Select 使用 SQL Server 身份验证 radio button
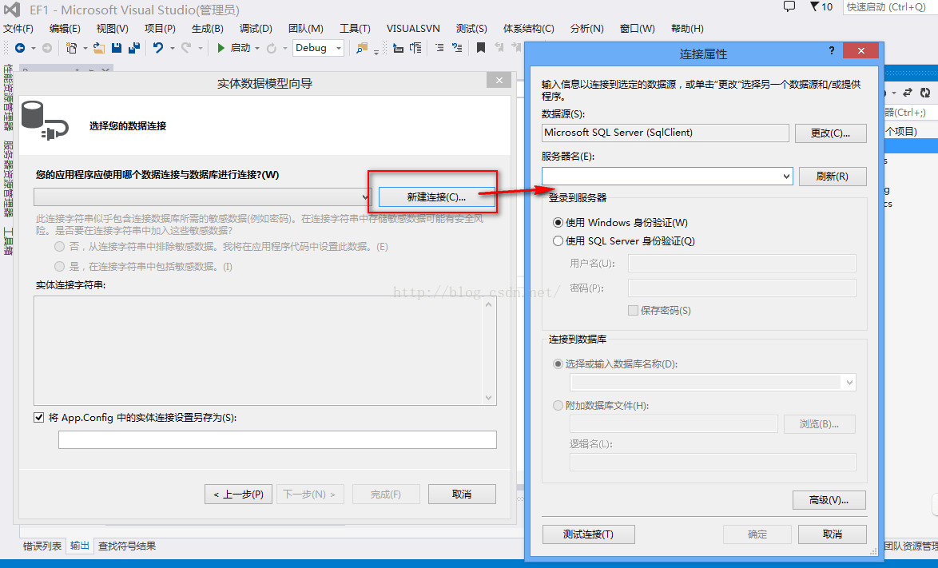938x568 pixels. pyautogui.click(x=558, y=241)
